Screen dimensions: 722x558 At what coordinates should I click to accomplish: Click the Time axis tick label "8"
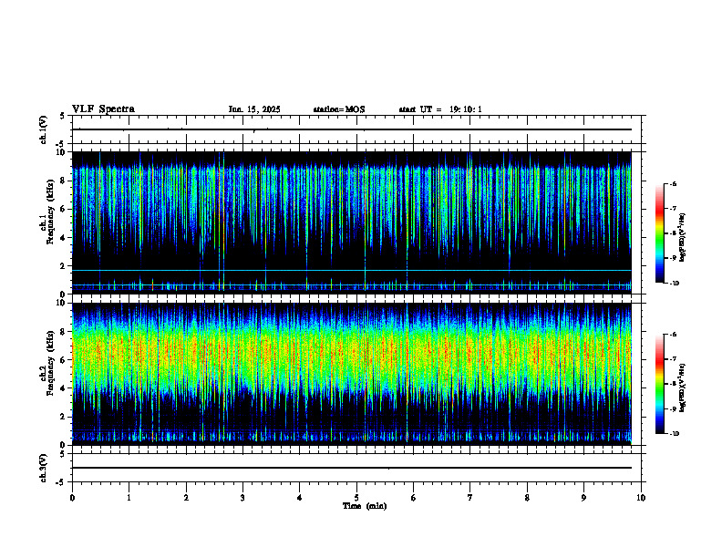(527, 498)
